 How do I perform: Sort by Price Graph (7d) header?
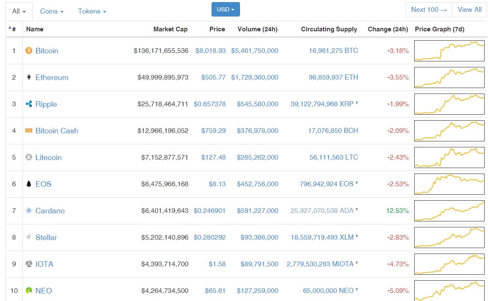439,29
